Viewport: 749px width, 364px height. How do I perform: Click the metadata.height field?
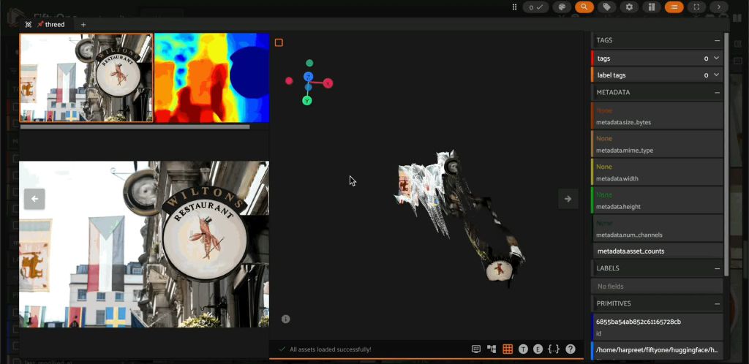pos(657,200)
